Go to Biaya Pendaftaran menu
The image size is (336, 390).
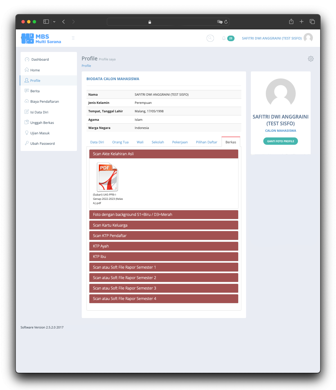45,102
